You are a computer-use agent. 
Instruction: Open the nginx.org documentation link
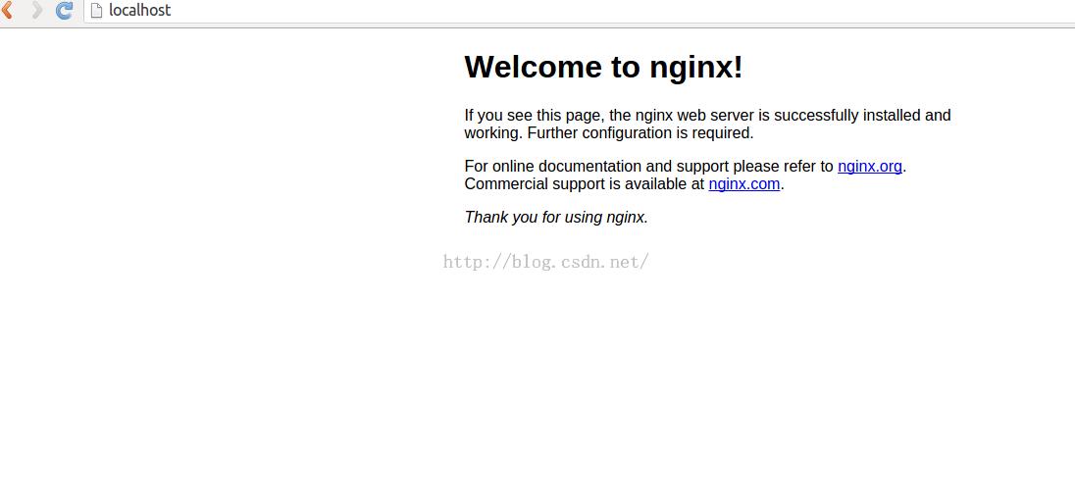[869, 167]
